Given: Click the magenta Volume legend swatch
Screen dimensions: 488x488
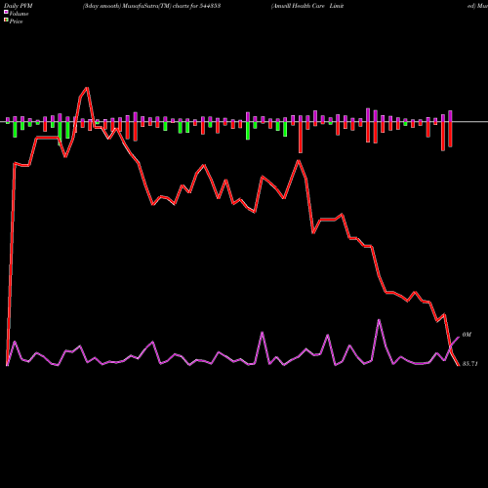Looking at the screenshot, I should (x=6, y=13).
